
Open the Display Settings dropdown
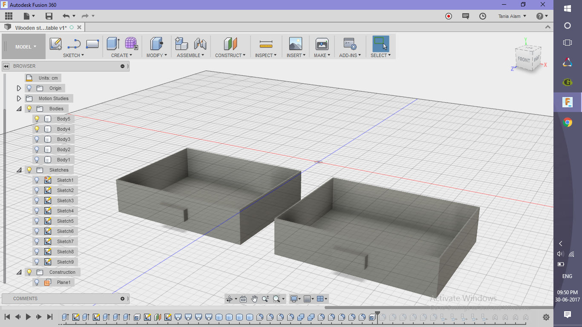coord(295,299)
